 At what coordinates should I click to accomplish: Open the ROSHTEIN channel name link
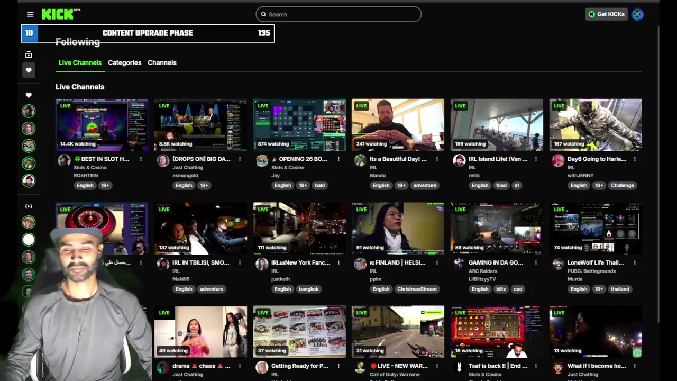(87, 175)
